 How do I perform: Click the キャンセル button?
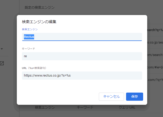click(111, 97)
